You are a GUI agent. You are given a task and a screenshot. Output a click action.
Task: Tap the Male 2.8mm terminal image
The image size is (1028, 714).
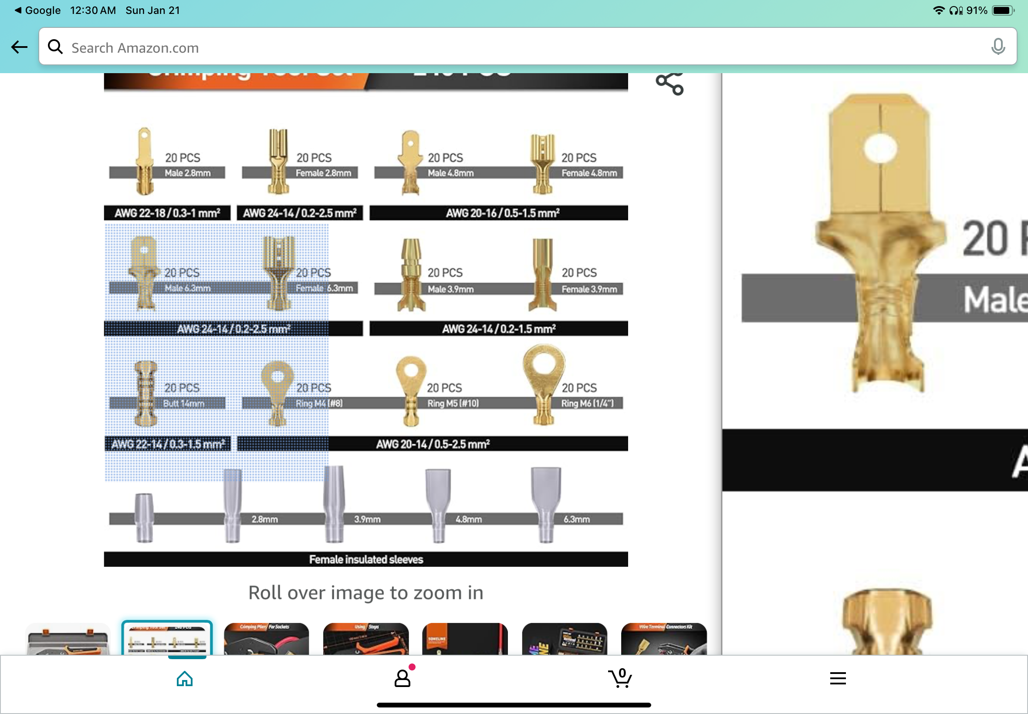pos(144,161)
